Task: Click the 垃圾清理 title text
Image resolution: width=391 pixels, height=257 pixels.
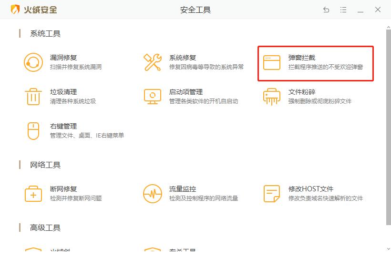Action: tap(63, 92)
